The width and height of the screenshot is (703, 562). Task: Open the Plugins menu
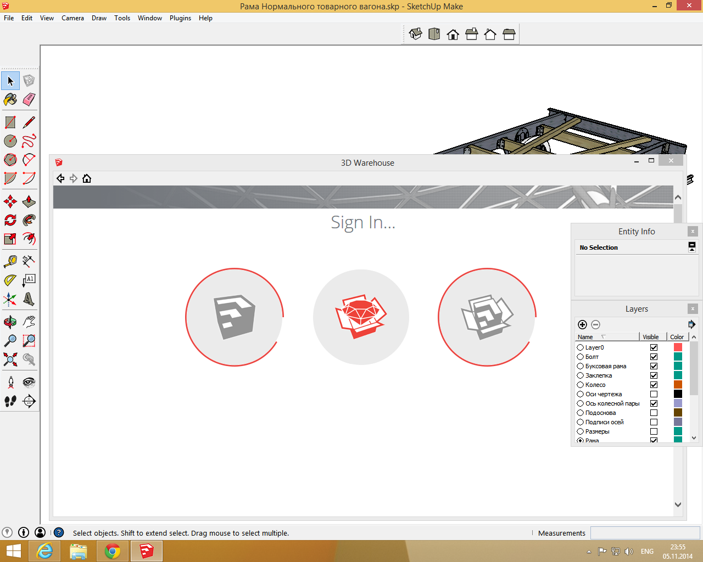pos(180,18)
